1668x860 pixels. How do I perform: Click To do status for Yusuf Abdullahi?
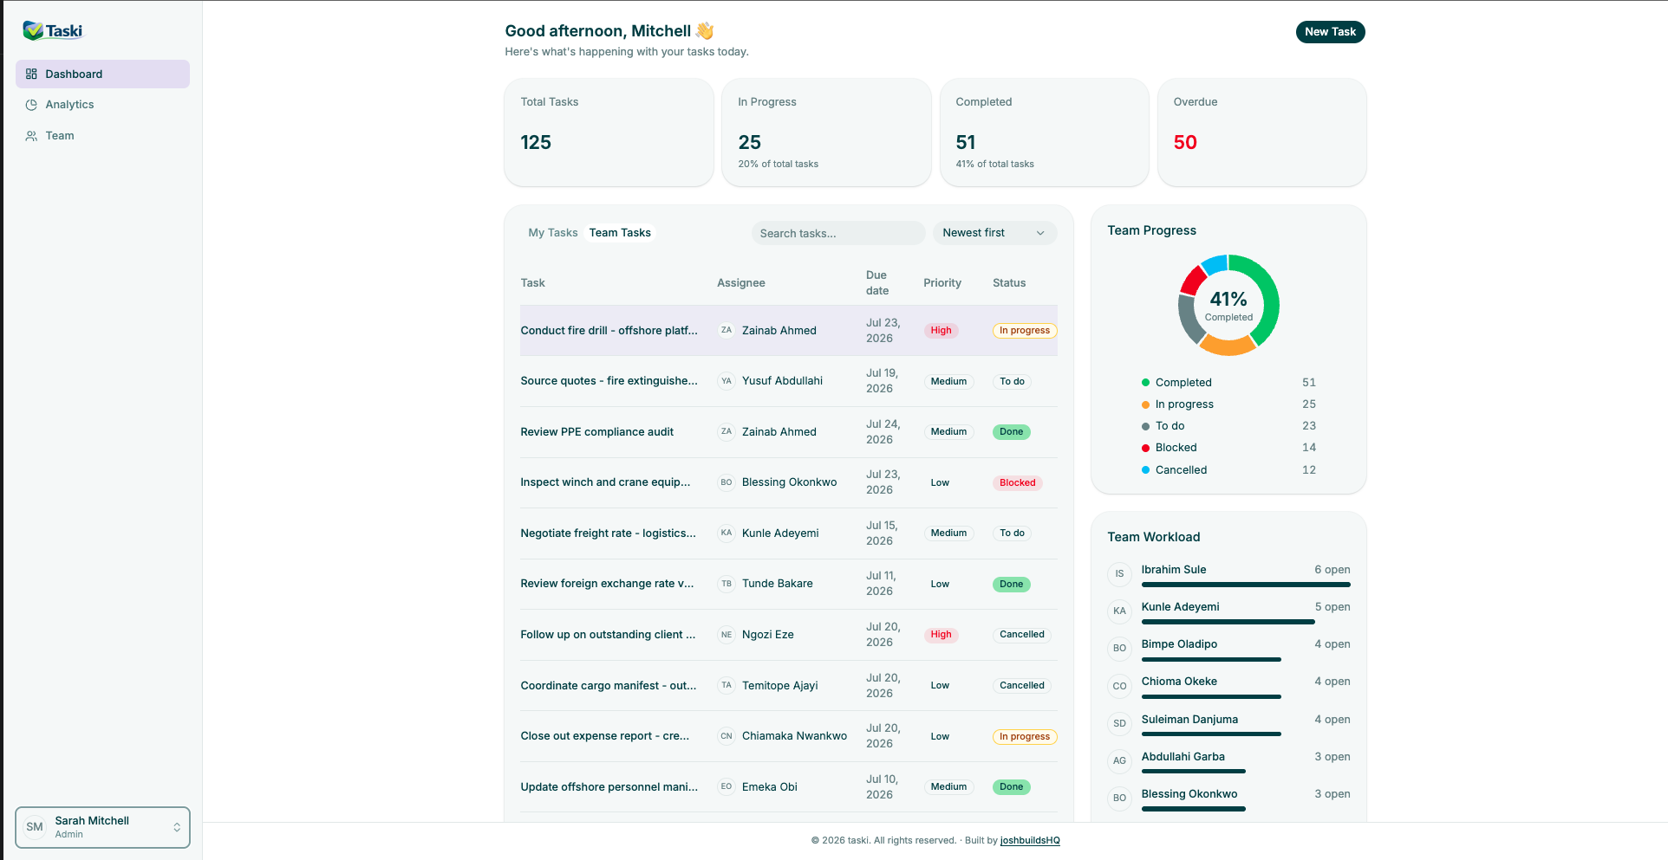click(1012, 381)
